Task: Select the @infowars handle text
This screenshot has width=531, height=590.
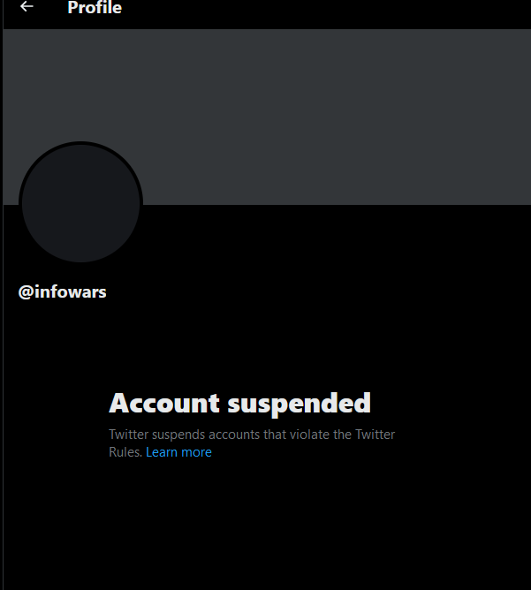Action: pos(63,292)
